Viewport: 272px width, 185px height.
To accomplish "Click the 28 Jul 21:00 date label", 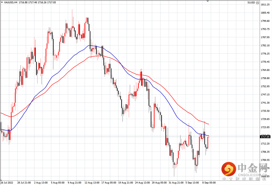I will point(24,182).
